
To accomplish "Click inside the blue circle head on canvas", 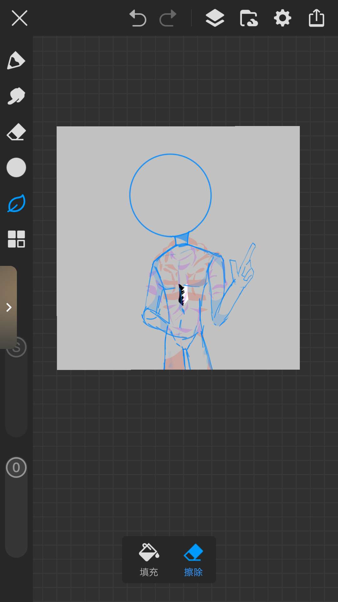I will 170,195.
